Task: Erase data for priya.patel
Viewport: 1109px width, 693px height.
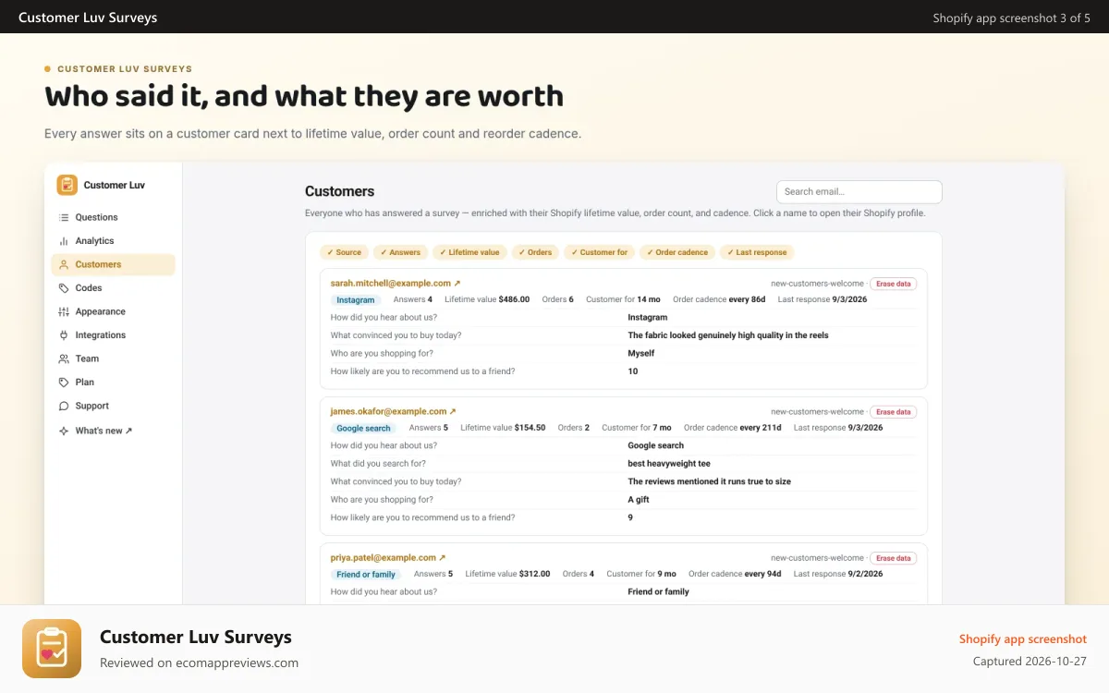Action: [893, 558]
